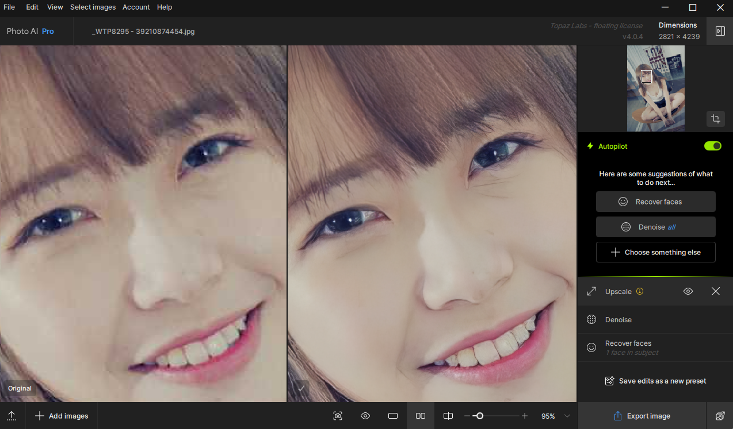The width and height of the screenshot is (733, 429).
Task: Open the Select images menu
Action: tap(93, 7)
